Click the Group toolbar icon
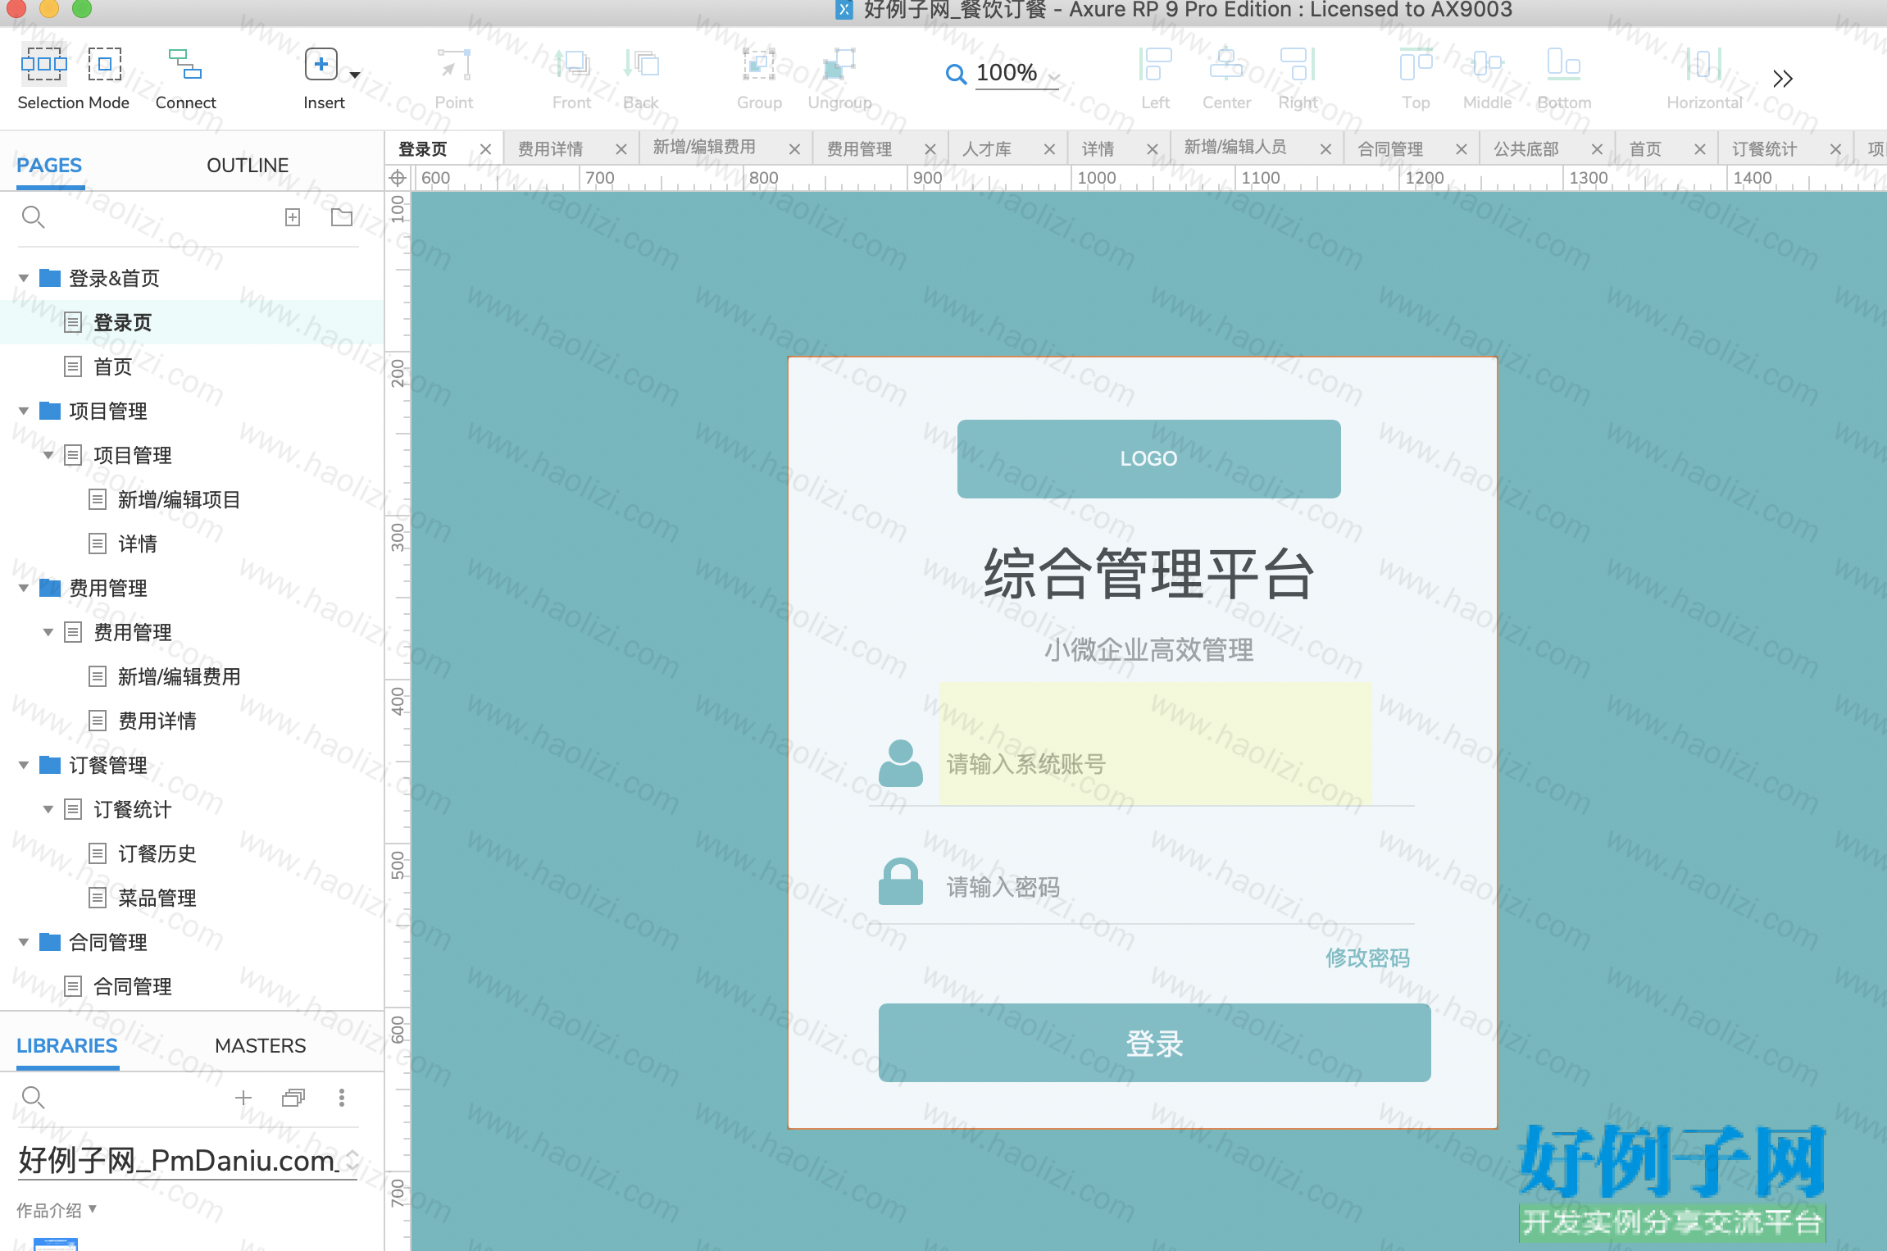The width and height of the screenshot is (1887, 1251). pos(759,64)
